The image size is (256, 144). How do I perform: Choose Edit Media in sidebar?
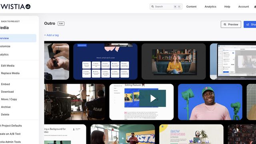point(8,66)
